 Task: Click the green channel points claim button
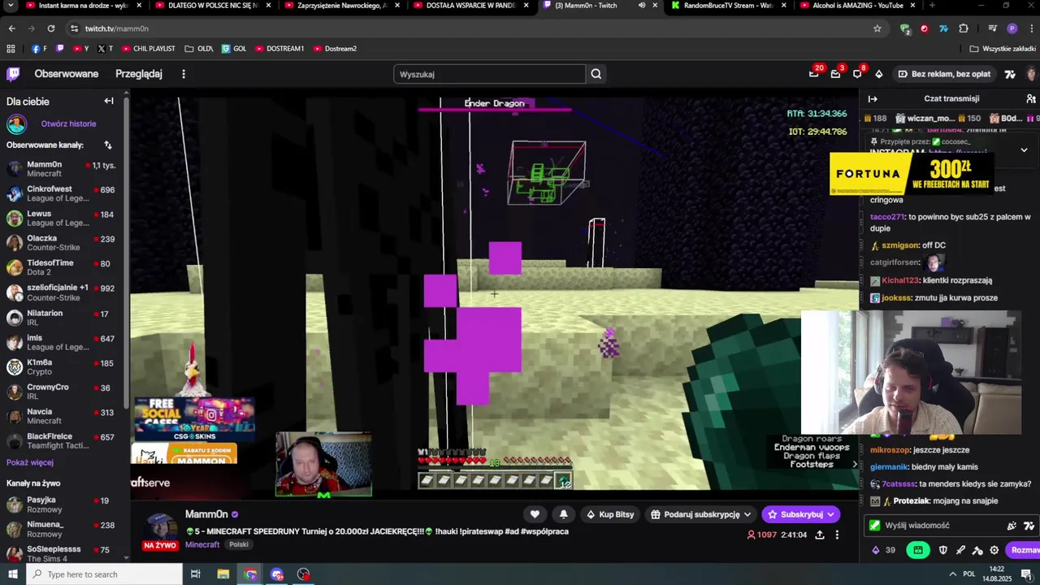(x=918, y=550)
